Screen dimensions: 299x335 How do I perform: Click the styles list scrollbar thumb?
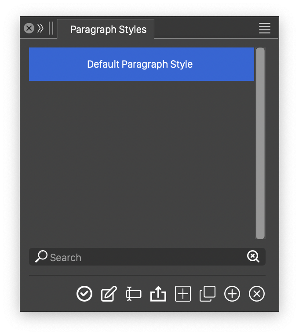[260, 143]
